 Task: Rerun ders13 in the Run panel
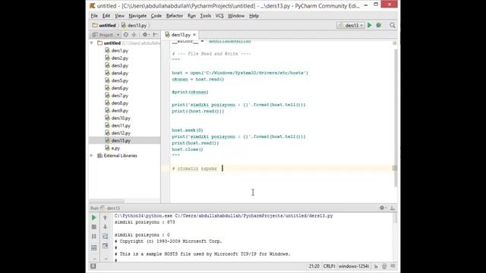(94, 218)
